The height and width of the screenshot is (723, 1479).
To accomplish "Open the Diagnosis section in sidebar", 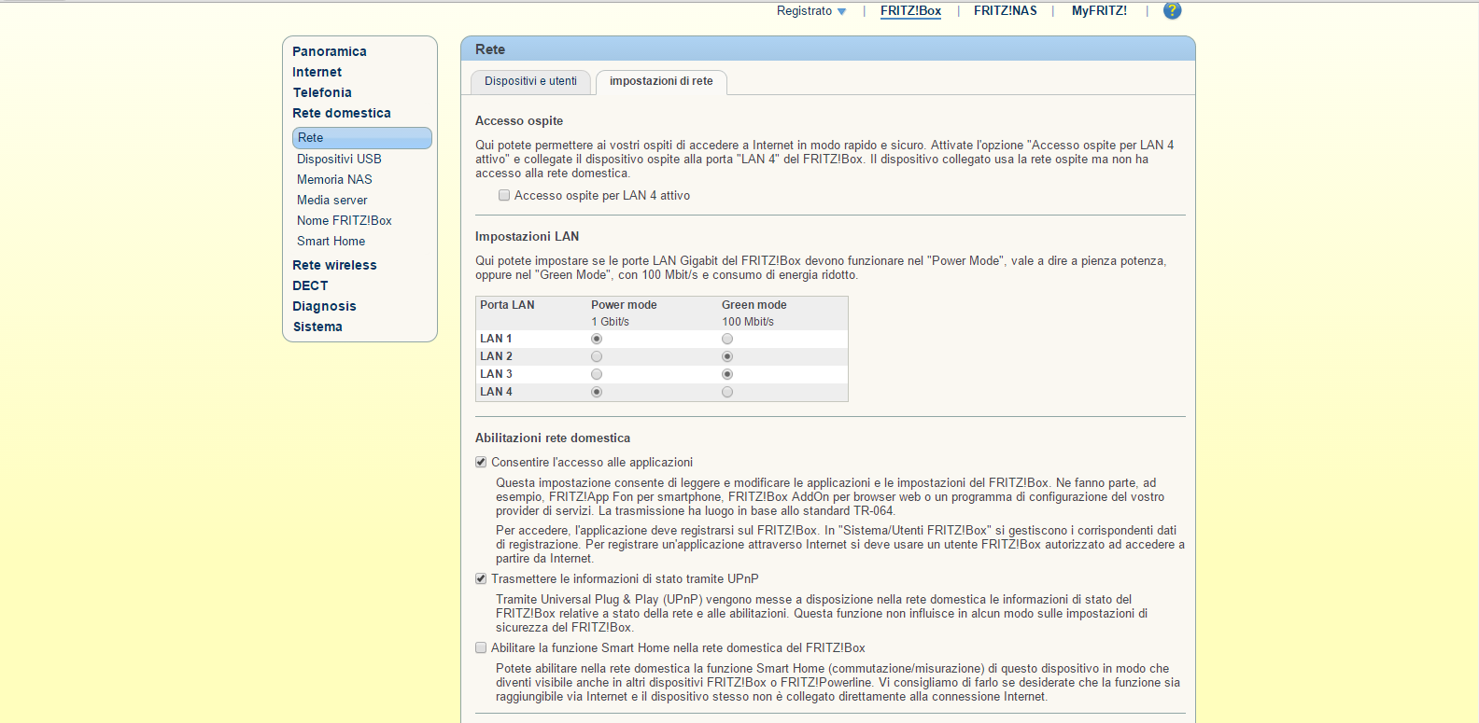I will coord(324,306).
